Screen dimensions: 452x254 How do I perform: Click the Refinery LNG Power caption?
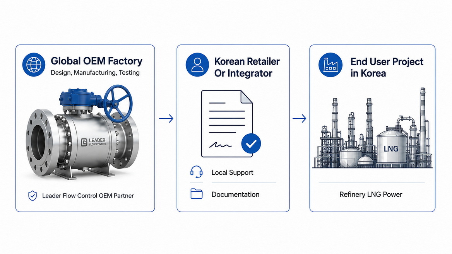(x=371, y=194)
